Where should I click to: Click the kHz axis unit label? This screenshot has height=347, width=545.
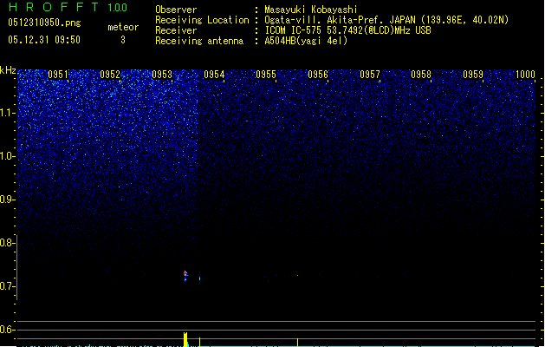[x=8, y=70]
